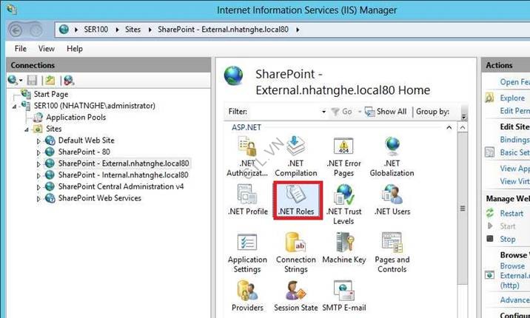Click the Up folder icon in Connections toolbar
This screenshot has width=530, height=318.
tap(50, 81)
